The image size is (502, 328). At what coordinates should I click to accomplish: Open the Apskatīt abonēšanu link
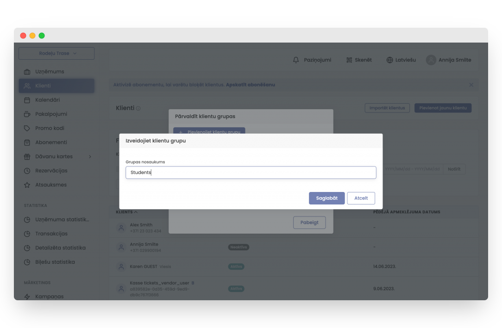point(250,85)
